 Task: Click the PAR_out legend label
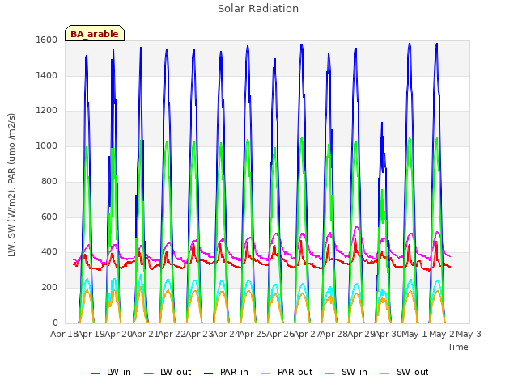tap(295, 372)
